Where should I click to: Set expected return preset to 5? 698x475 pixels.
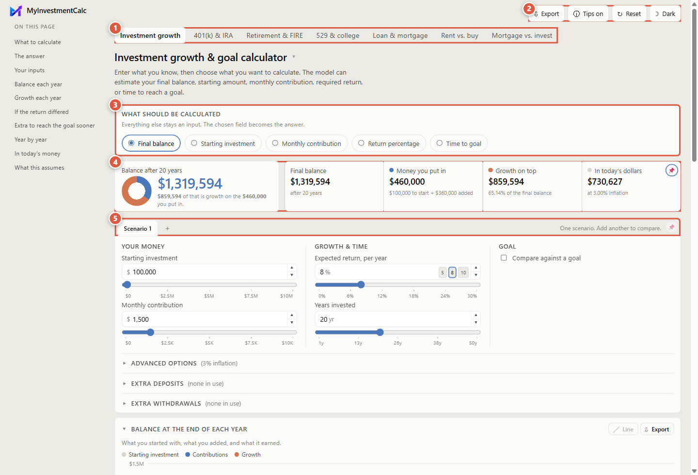(x=443, y=272)
